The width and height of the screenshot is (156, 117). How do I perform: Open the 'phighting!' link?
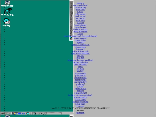pos(80,113)
